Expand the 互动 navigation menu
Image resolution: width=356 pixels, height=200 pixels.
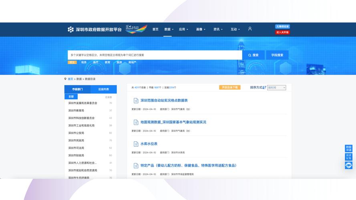[235, 29]
